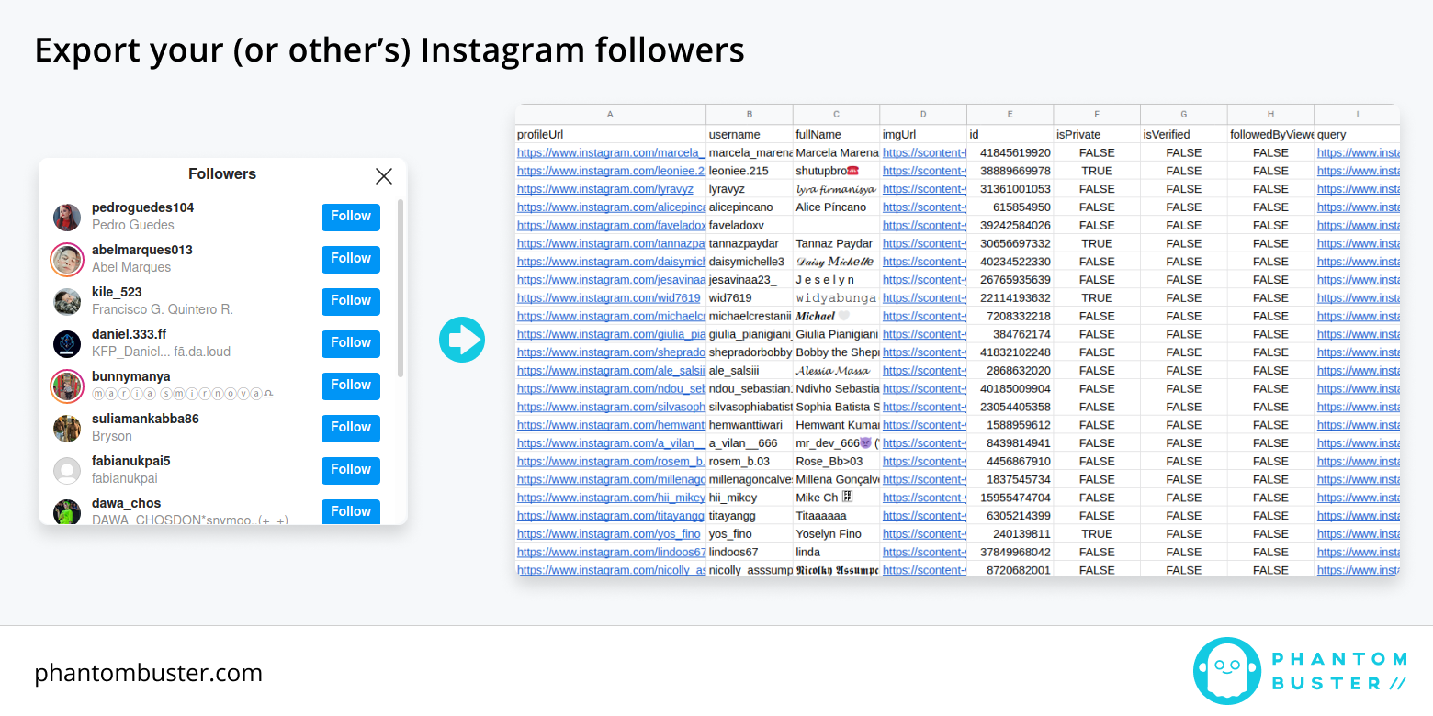Open username pedroguedes104

[x=143, y=207]
